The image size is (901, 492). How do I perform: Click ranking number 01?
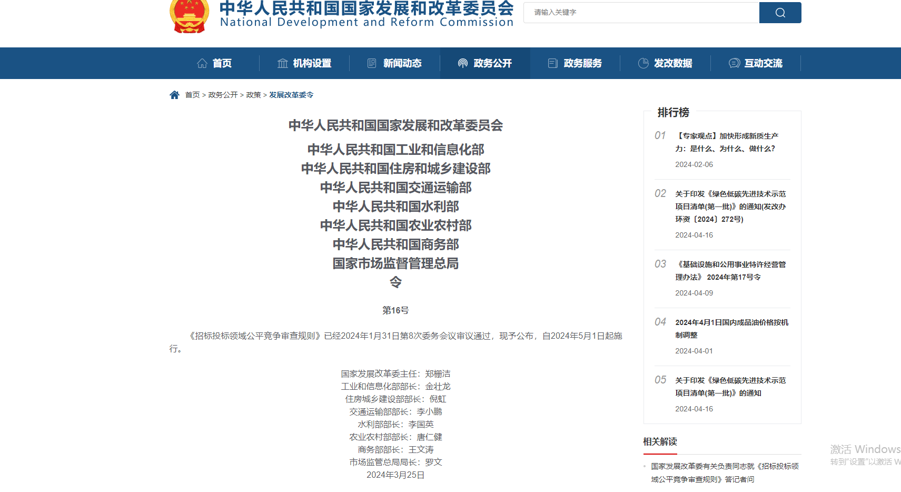tap(660, 135)
